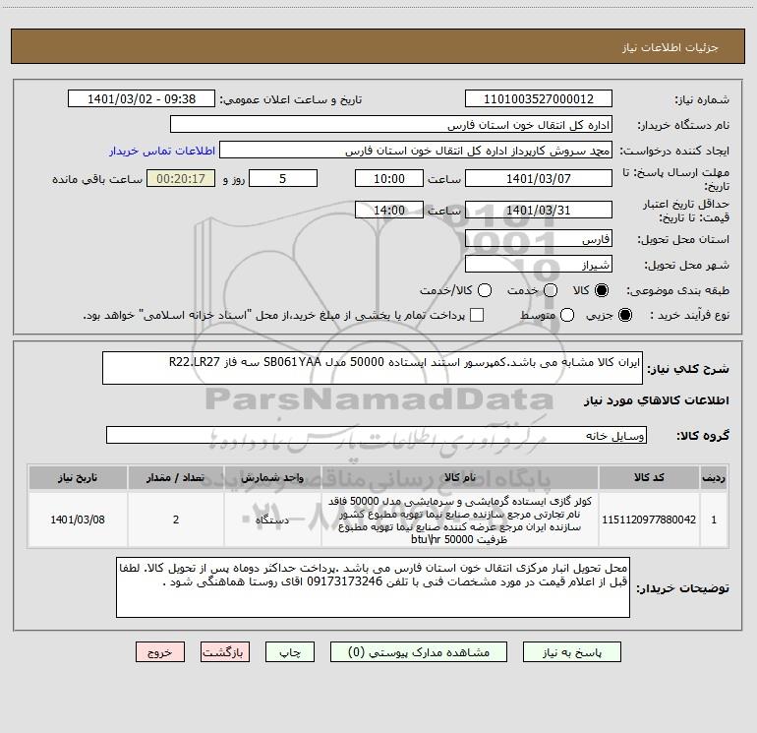Click the price validity time 14:00
This screenshot has height=733, width=757.
pyautogui.click(x=389, y=210)
